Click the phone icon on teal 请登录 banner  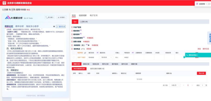pos(187,55)
